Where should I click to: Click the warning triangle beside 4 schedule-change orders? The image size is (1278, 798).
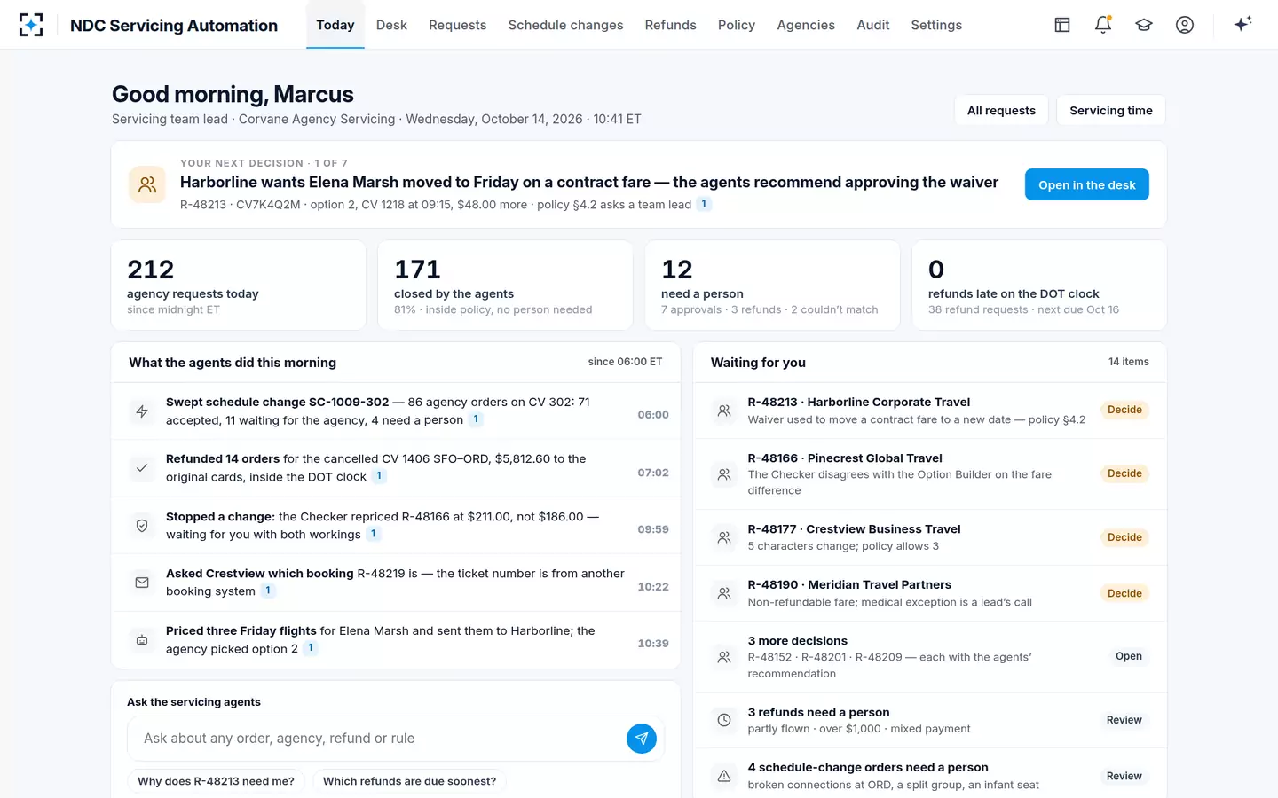(724, 776)
